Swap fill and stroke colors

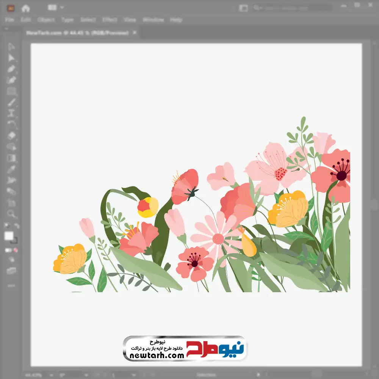17,226
